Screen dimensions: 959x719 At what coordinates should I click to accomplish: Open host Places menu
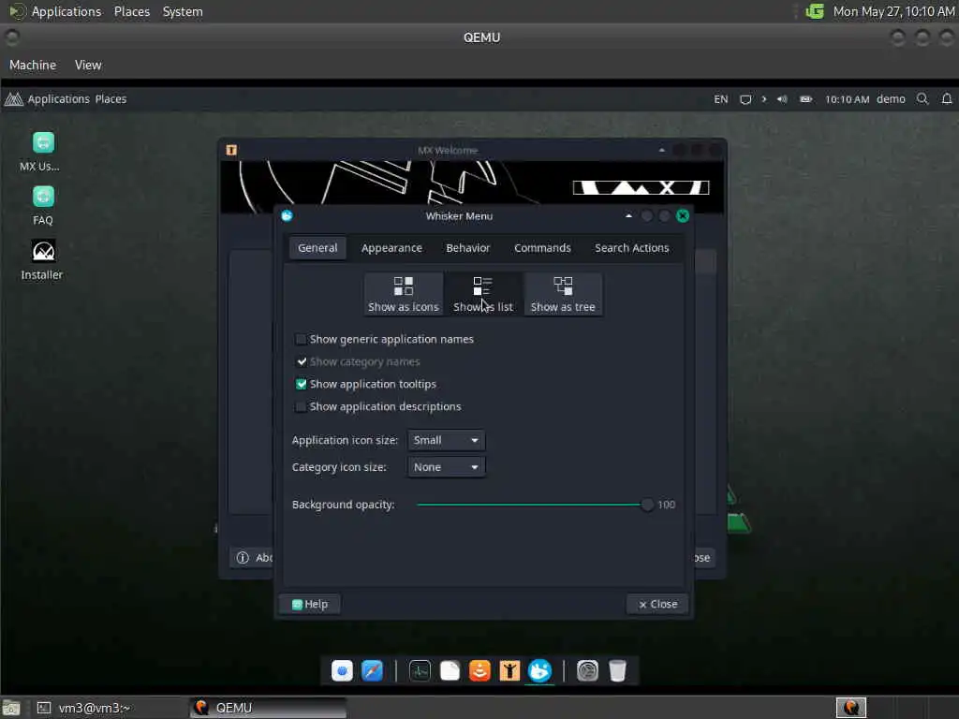pos(131,11)
